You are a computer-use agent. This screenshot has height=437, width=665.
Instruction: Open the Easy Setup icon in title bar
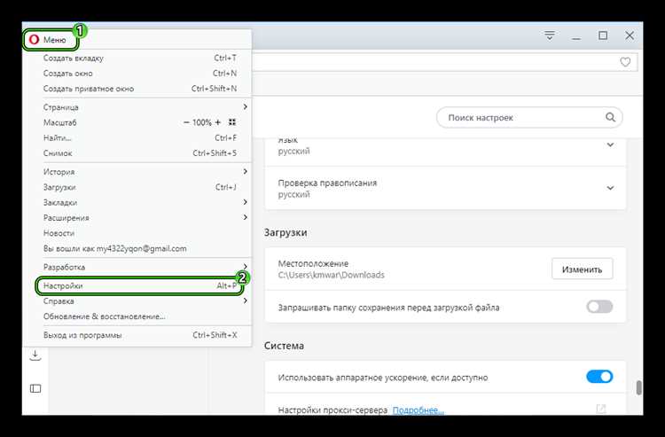tap(550, 35)
